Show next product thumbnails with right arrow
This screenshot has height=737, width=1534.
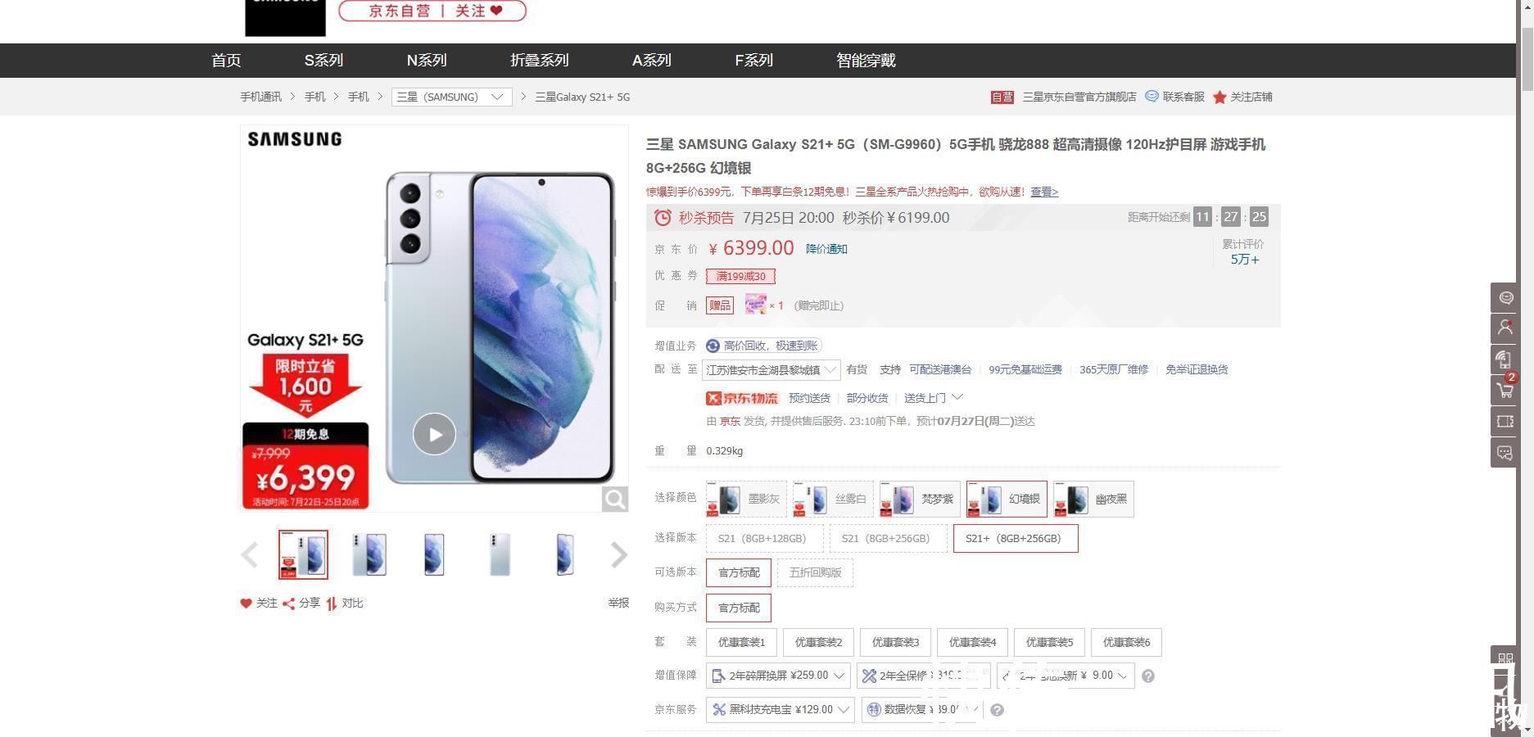click(618, 554)
